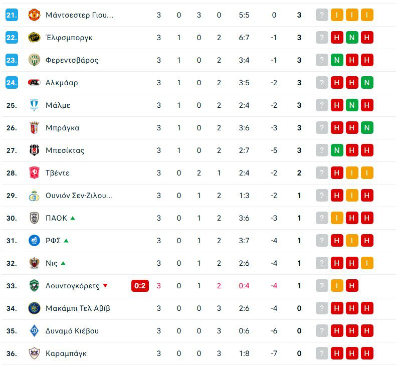Go to the Νις team page
Image resolution: width=396 pixels, height=365 pixels.
(x=51, y=263)
